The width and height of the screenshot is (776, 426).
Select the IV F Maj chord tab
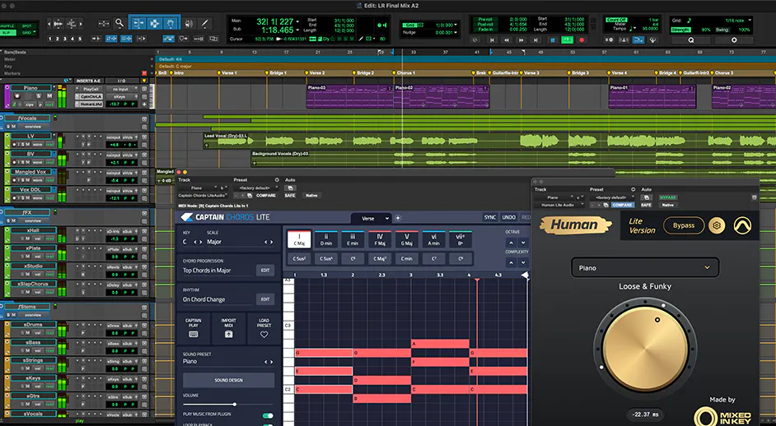(x=378, y=240)
